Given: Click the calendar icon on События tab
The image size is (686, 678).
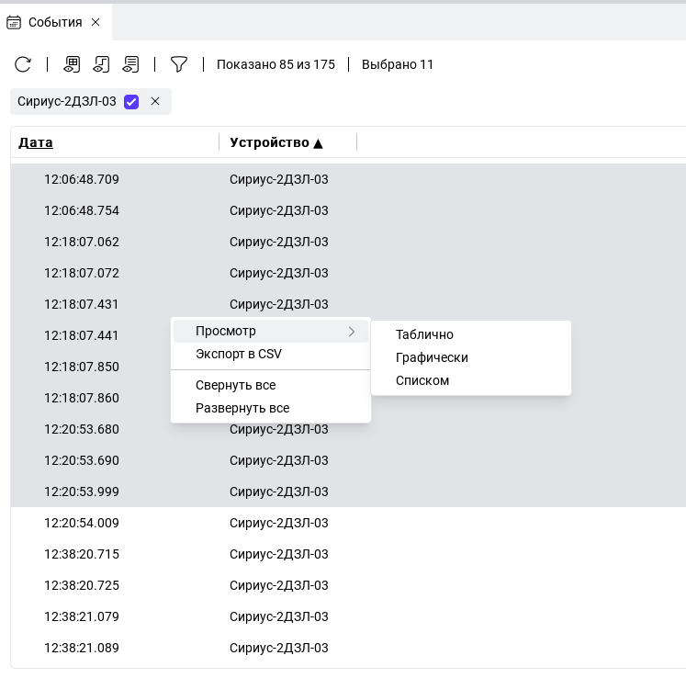Looking at the screenshot, I should point(14,22).
